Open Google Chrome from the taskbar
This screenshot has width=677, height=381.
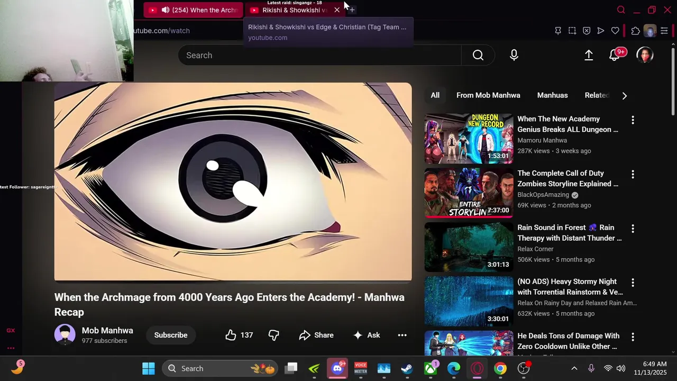point(500,368)
